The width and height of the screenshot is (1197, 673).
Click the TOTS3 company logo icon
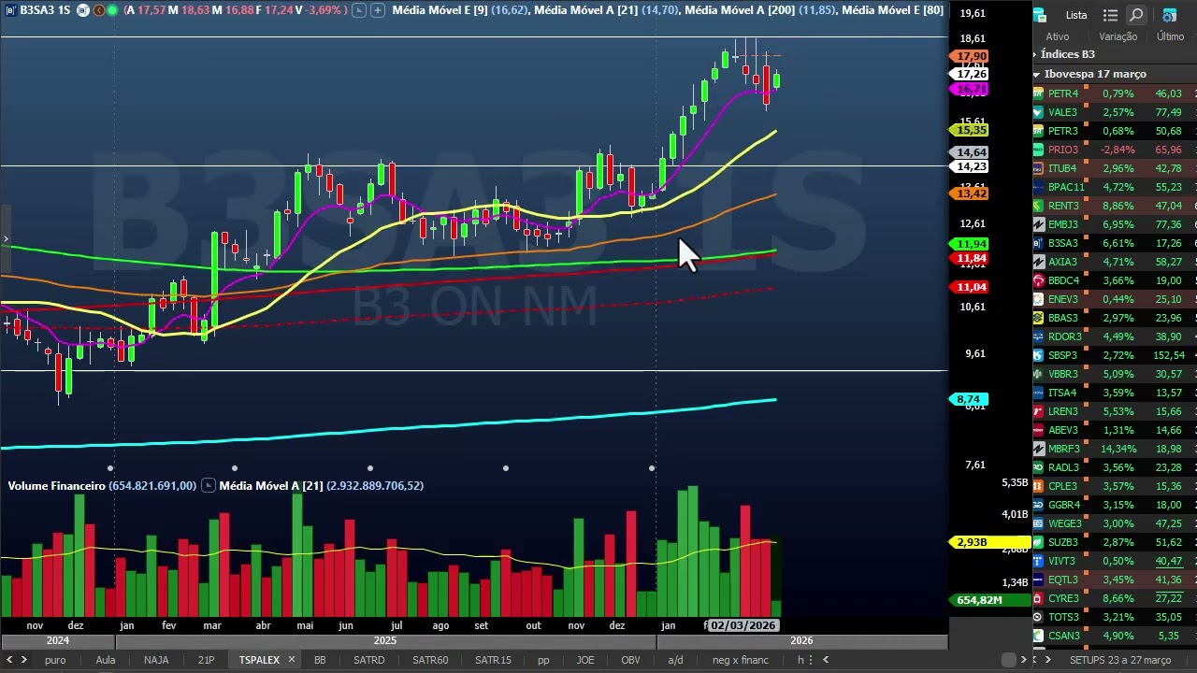[x=1038, y=617]
